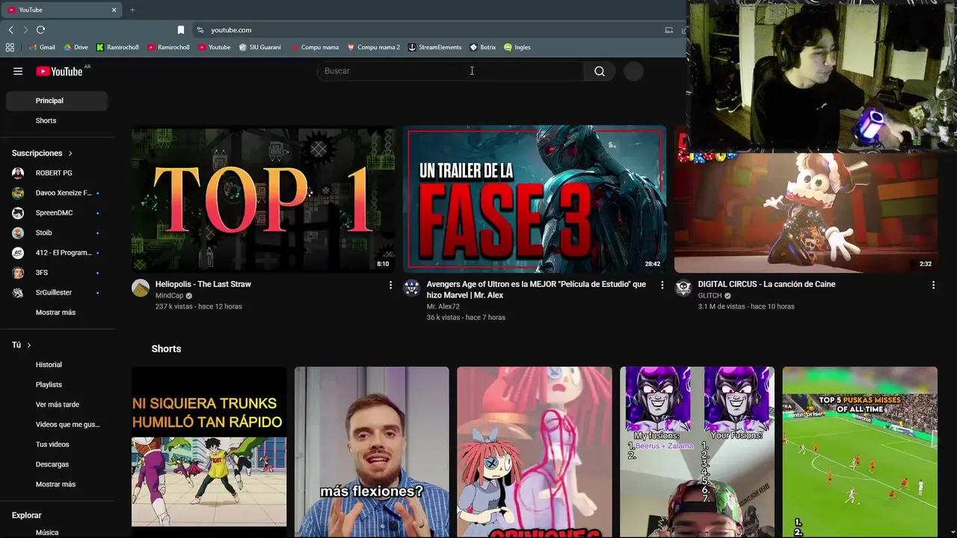The height and width of the screenshot is (538, 957).
Task: Open GLITCH channel avatar
Action: [x=683, y=288]
